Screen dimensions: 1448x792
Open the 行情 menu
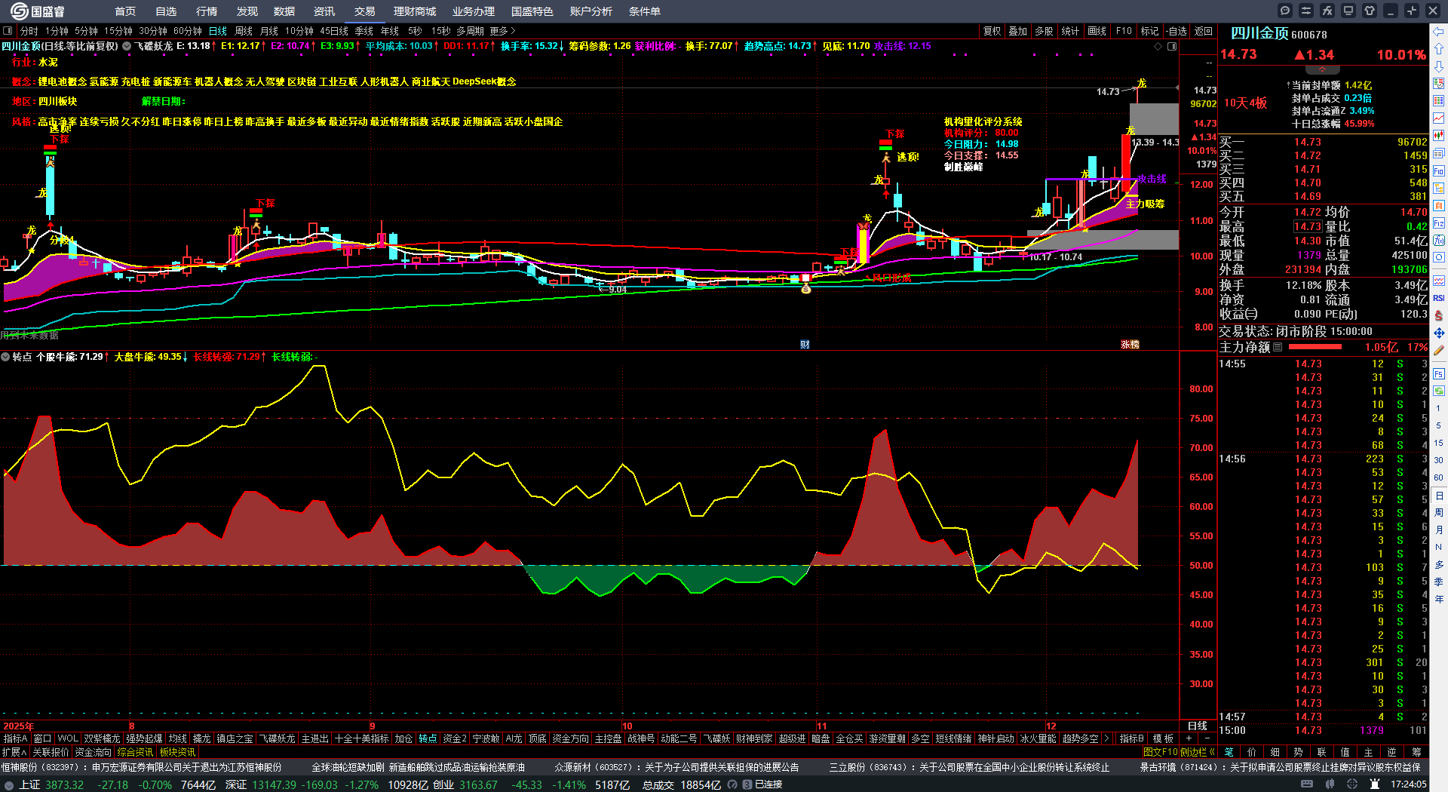(x=207, y=11)
